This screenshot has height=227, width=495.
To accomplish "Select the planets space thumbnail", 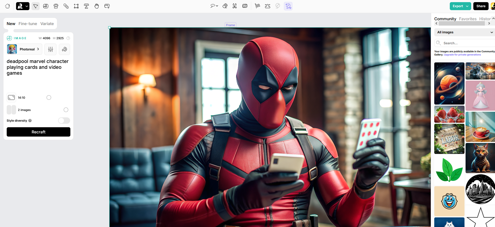I will [x=449, y=83].
